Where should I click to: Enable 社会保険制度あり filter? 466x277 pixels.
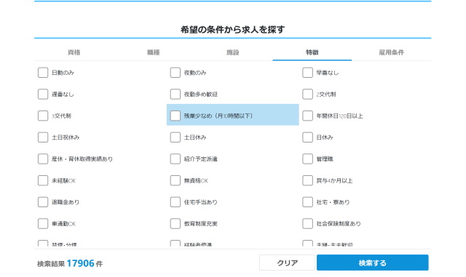point(307,223)
